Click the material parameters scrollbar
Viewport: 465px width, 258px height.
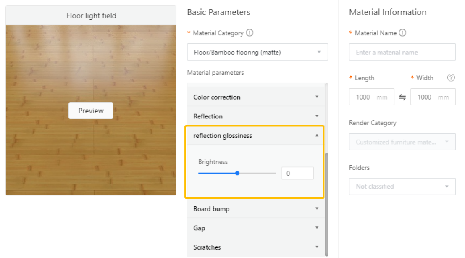pyautogui.click(x=326, y=202)
